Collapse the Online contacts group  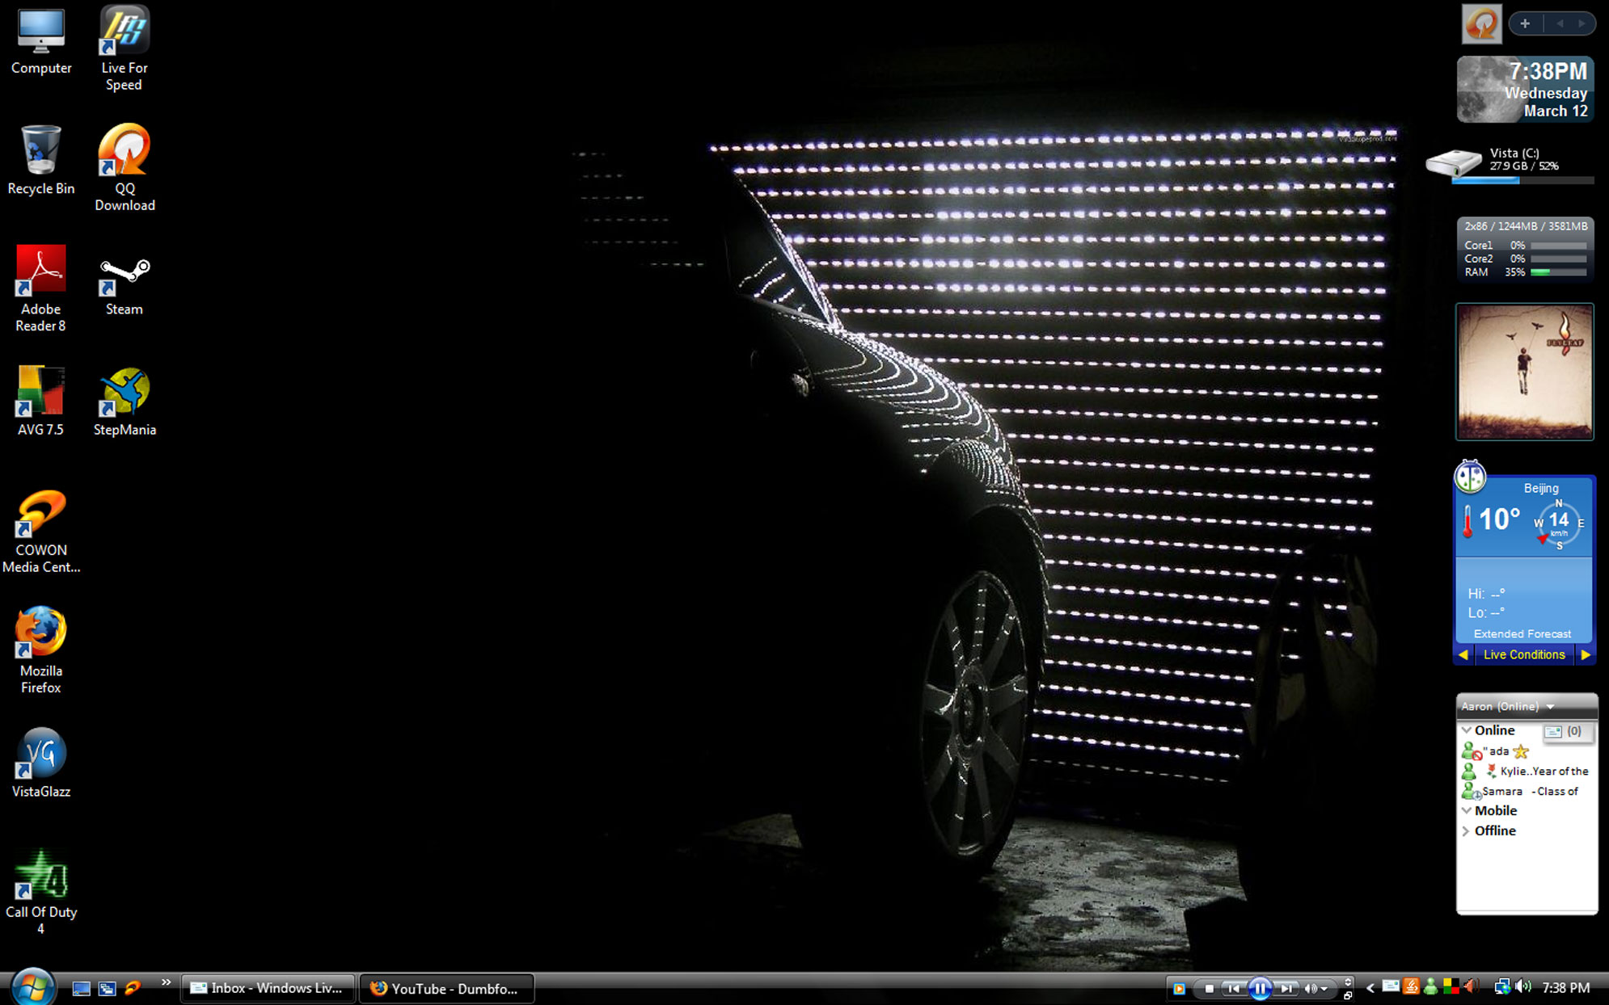coord(1466,730)
